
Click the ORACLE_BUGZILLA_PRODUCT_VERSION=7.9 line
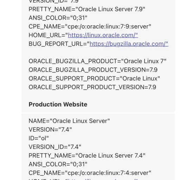[93, 70]
